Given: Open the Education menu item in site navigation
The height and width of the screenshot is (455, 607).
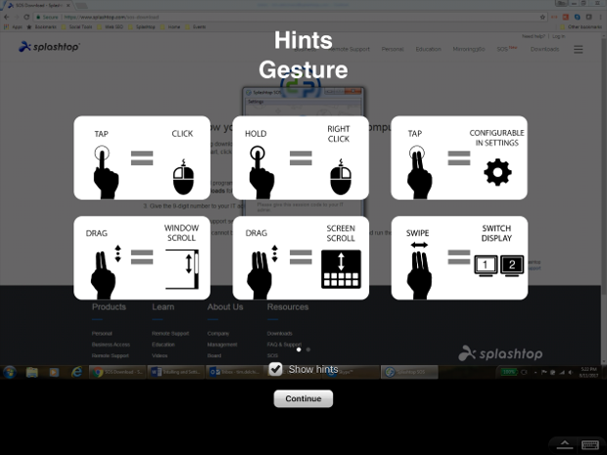Looking at the screenshot, I should coord(428,48).
